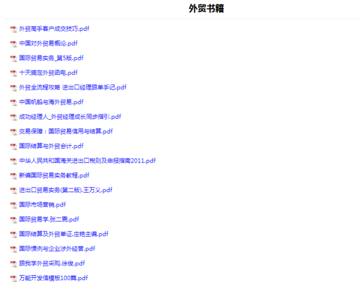
Task: Click PDF icon beside 十天搞定外贸函电.pdf
Action: (x=13, y=74)
